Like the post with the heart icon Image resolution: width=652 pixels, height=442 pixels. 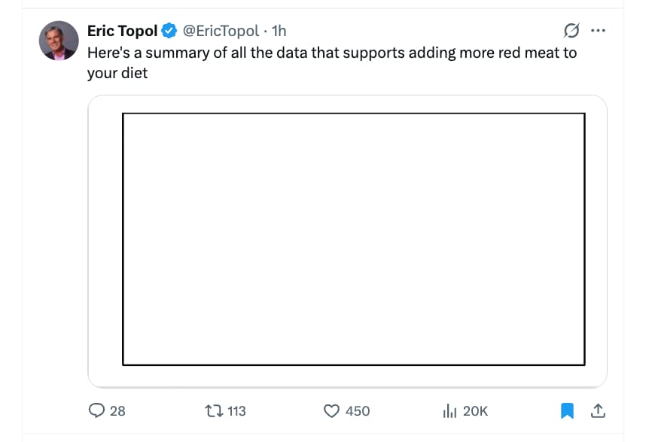pyautogui.click(x=332, y=411)
